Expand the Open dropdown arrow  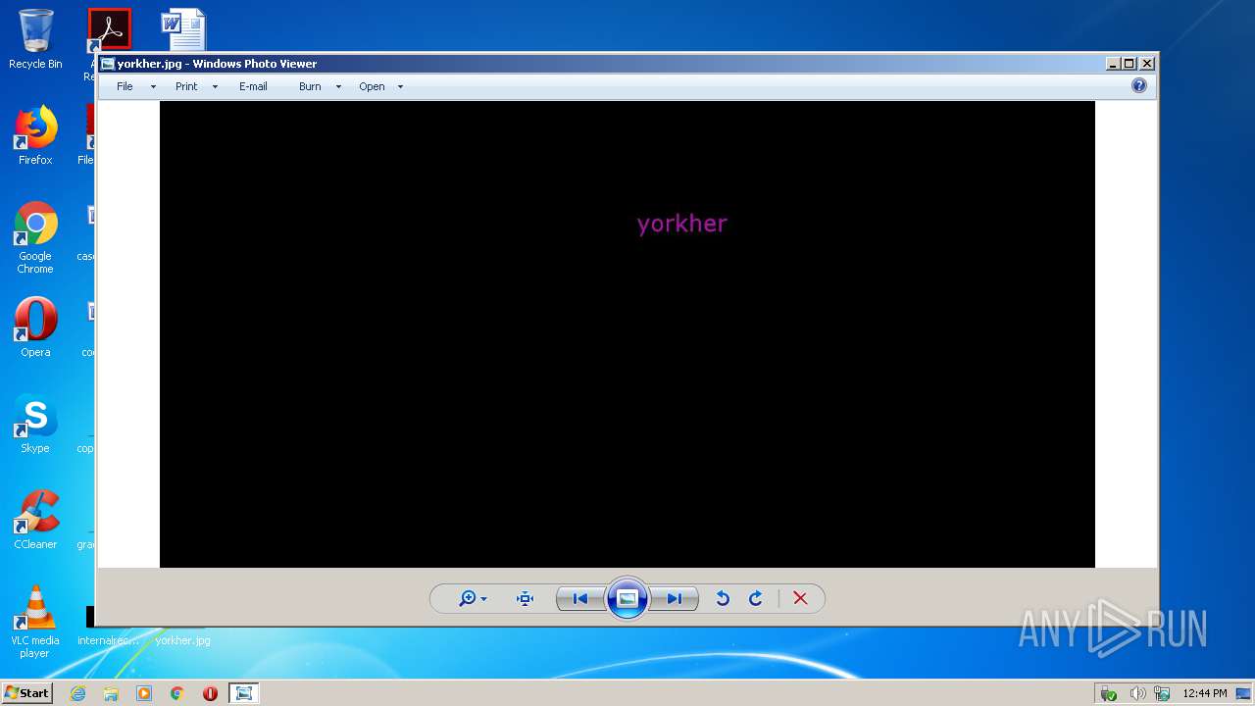point(400,87)
